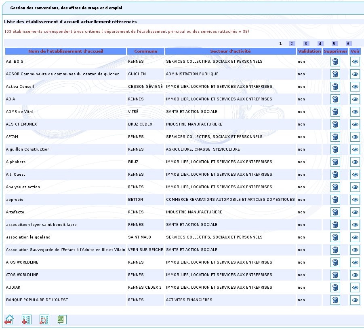Click the Secteur d'activité column header
Image resolution: width=364 pixels, height=330 pixels.
pyautogui.click(x=230, y=51)
